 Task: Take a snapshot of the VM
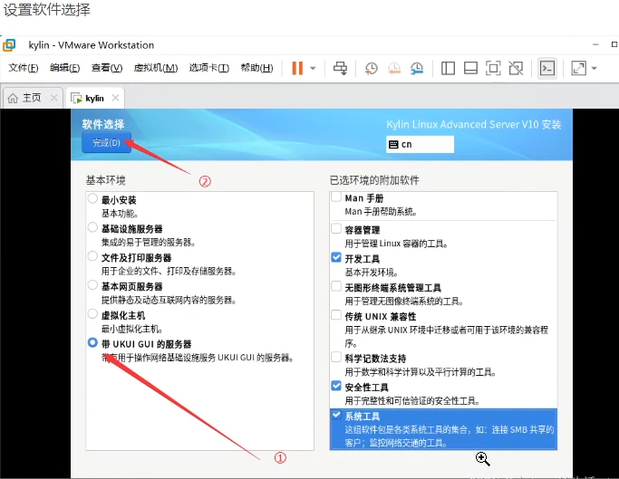click(x=371, y=68)
